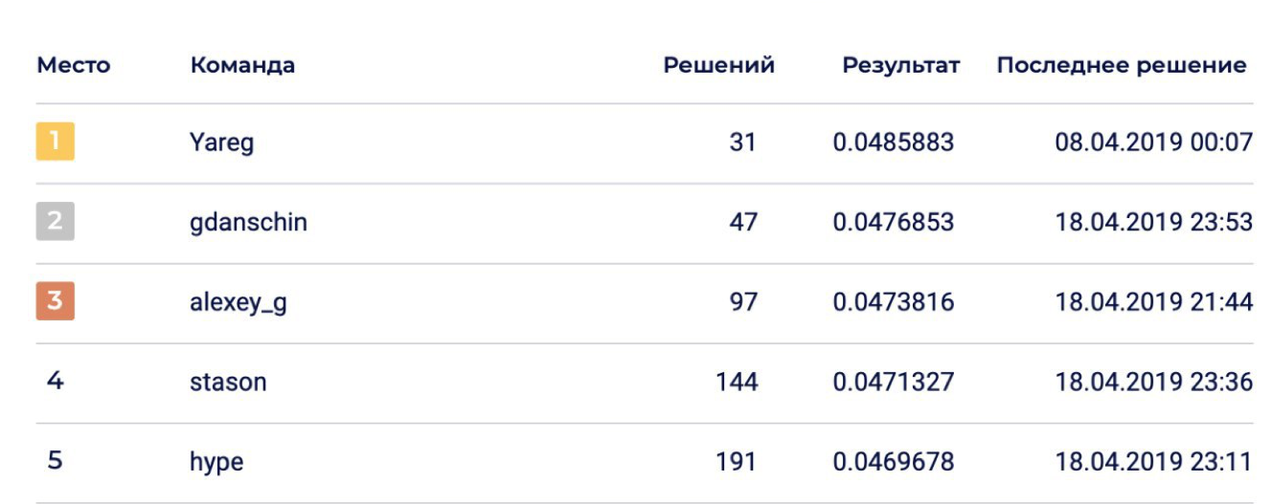Click the result value 0.0485883
The image size is (1271, 504).
(893, 142)
